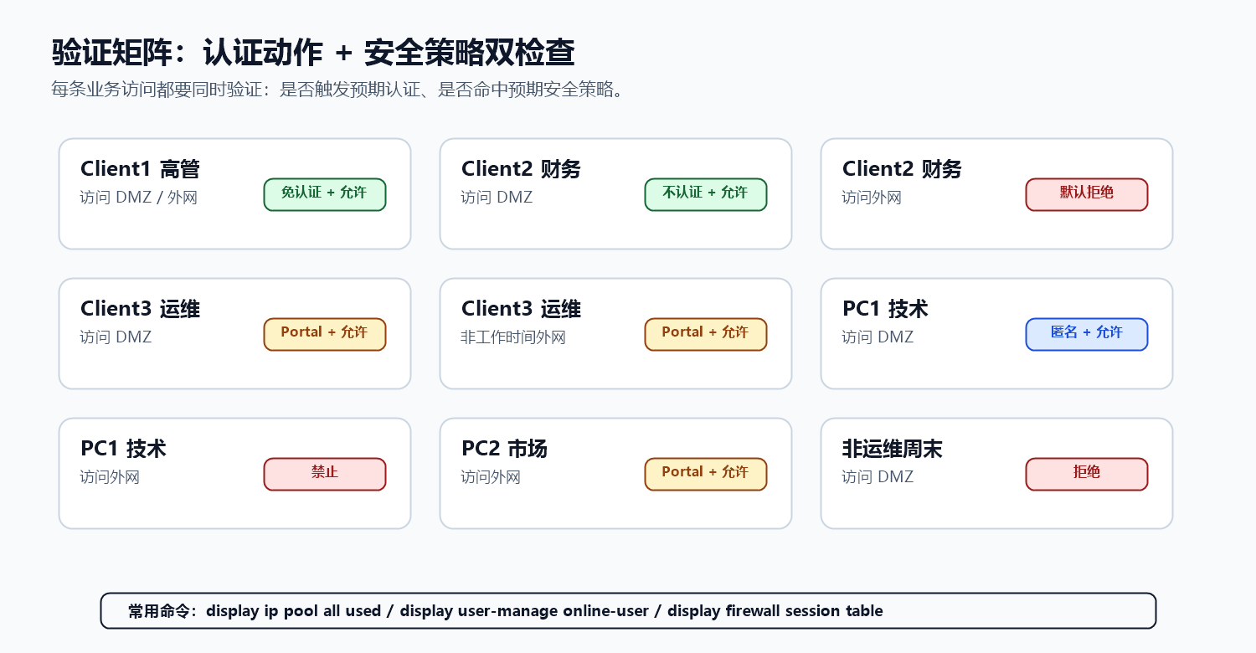
Task: Click the red 禁止 badge on PC1 技术
Action: [x=325, y=474]
